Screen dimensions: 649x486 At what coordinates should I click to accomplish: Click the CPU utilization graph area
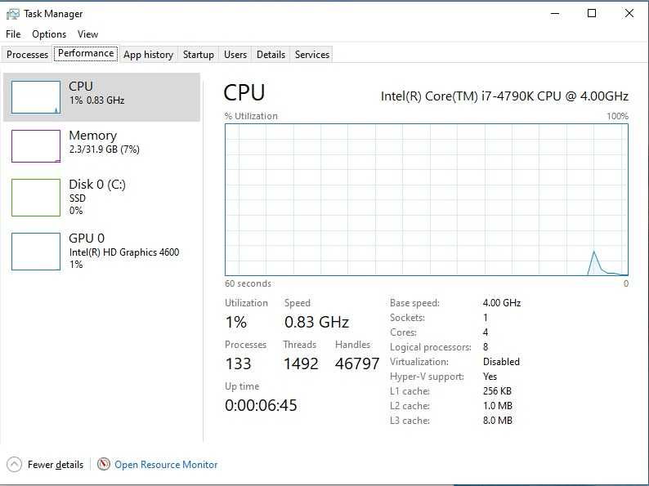[x=427, y=199]
